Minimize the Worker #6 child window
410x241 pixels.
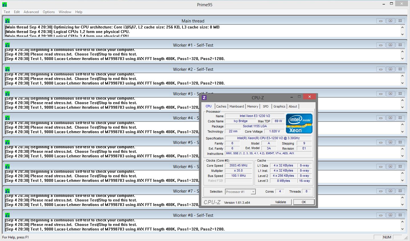pyautogui.click(x=381, y=166)
